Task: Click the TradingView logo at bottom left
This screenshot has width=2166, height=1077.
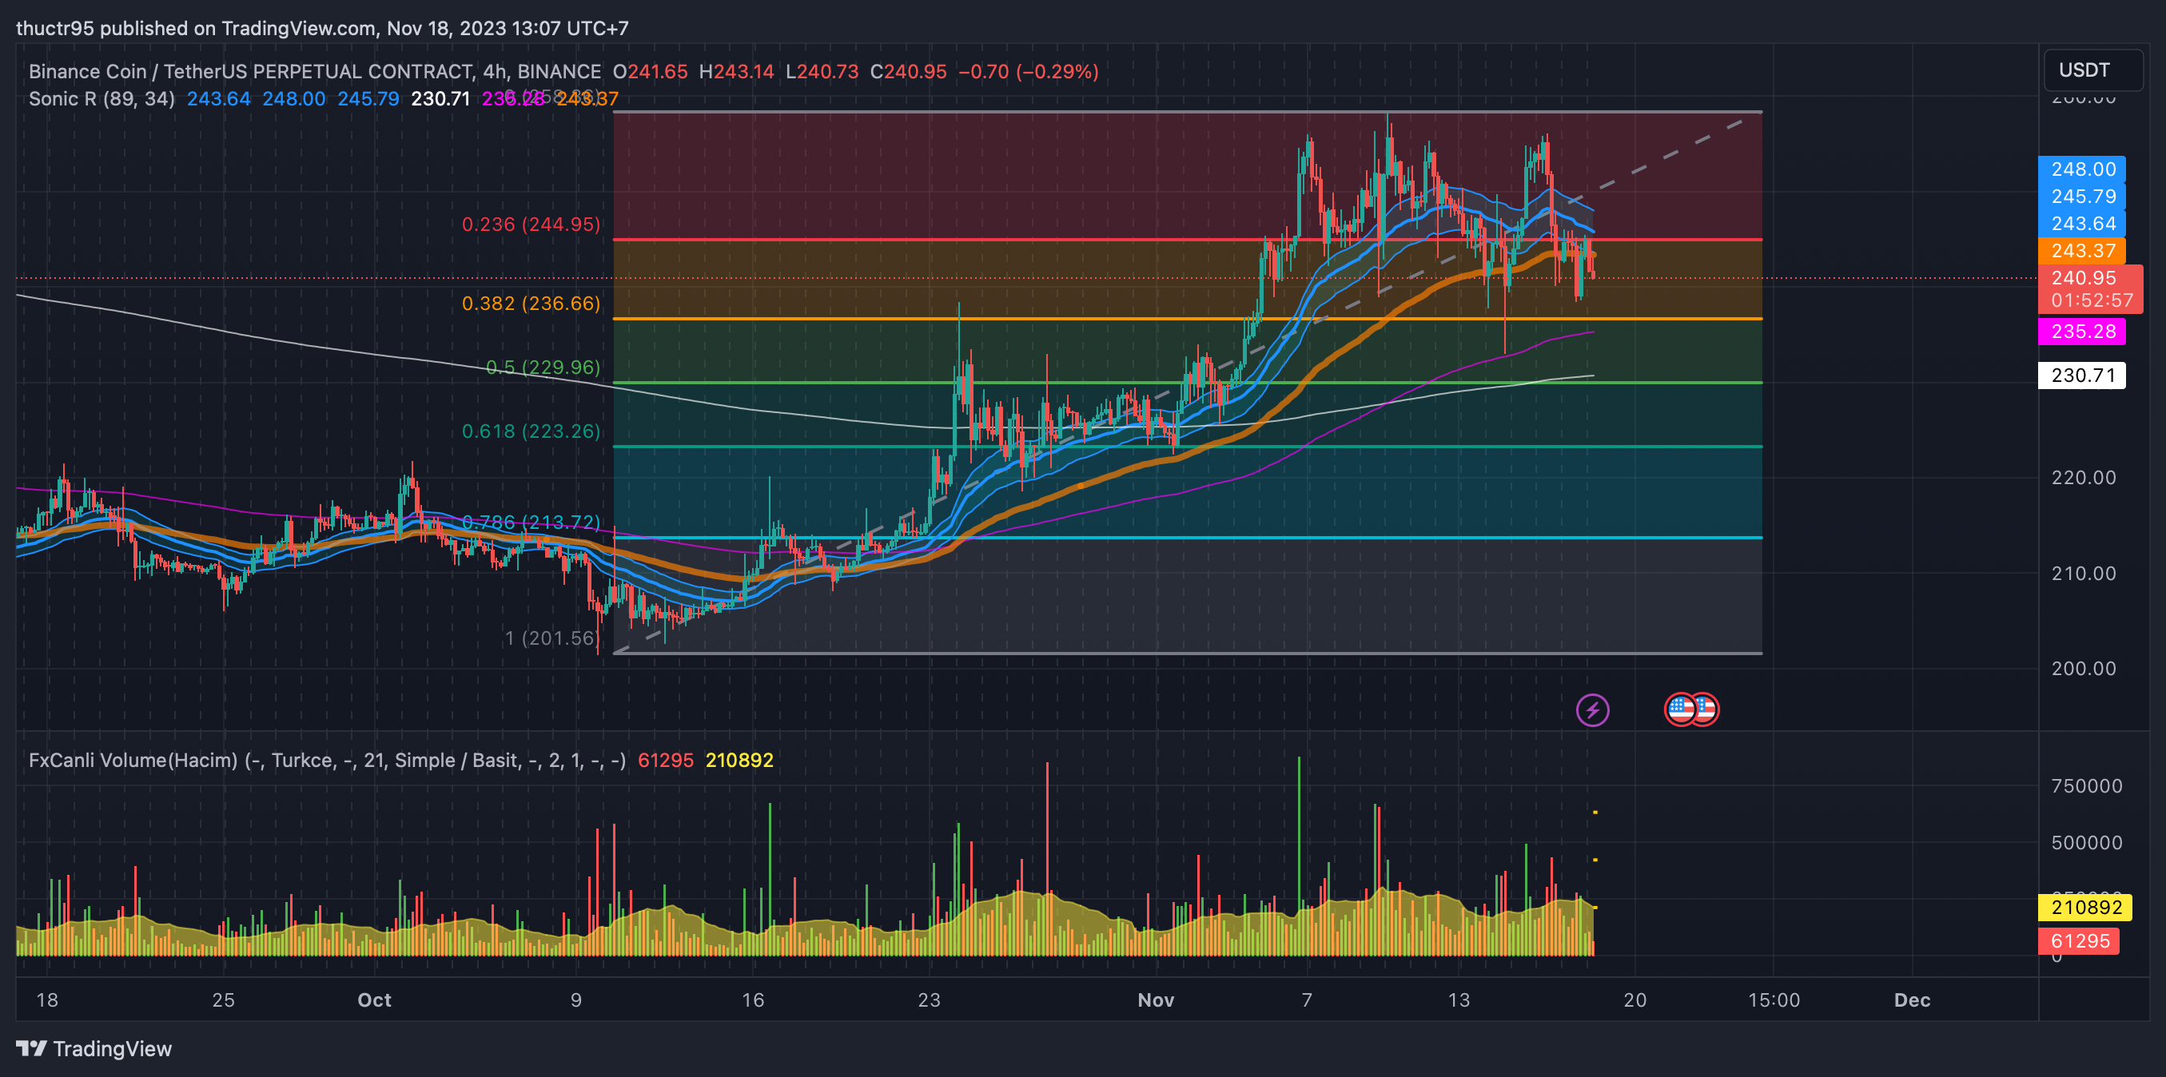Action: 94,1048
